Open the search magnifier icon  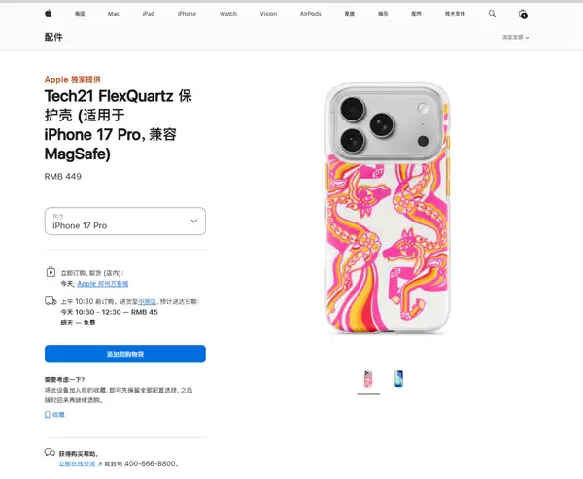pos(492,14)
